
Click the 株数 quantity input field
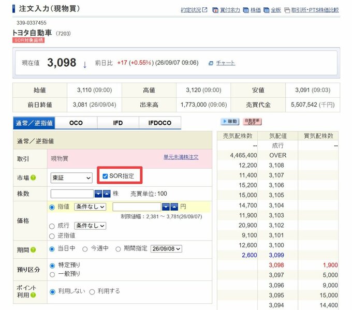pyautogui.click(x=72, y=194)
